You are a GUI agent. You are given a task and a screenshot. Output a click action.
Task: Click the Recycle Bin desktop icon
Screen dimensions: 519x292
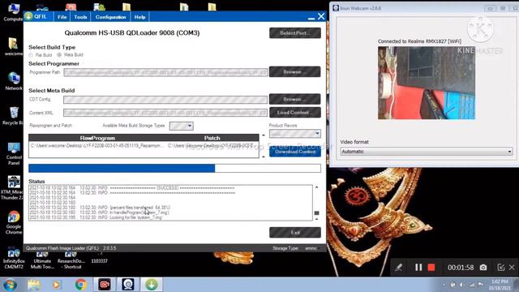[x=13, y=116]
